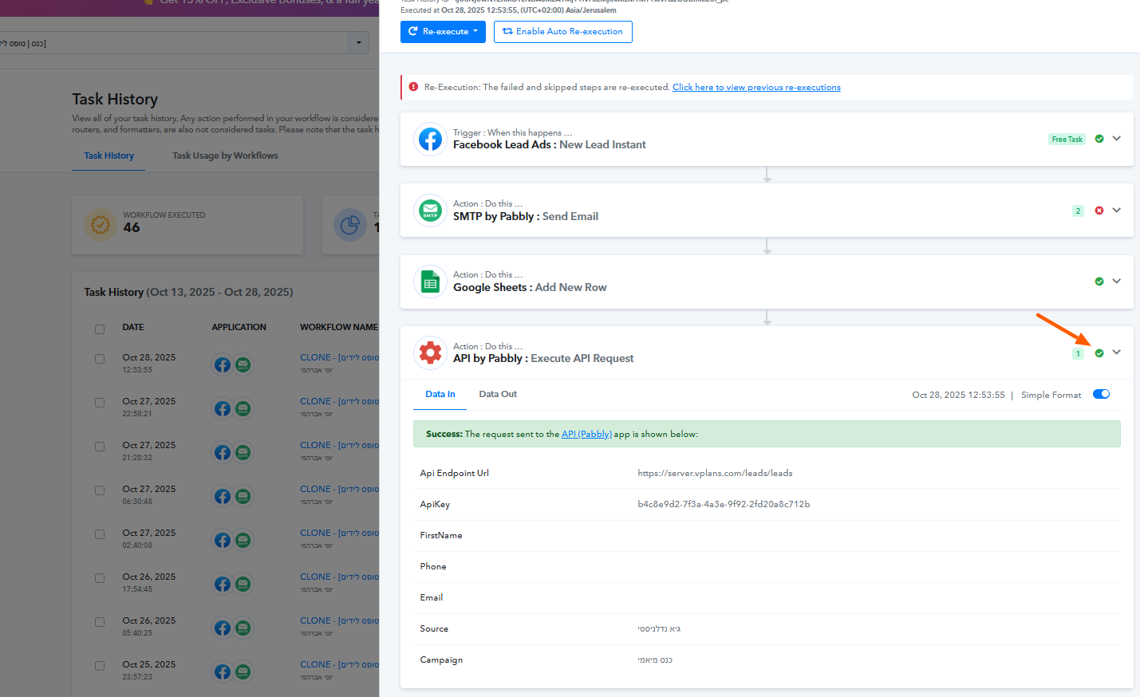This screenshot has height=697, width=1140.
Task: Click Enable Auto Re-execution button
Action: tap(562, 32)
